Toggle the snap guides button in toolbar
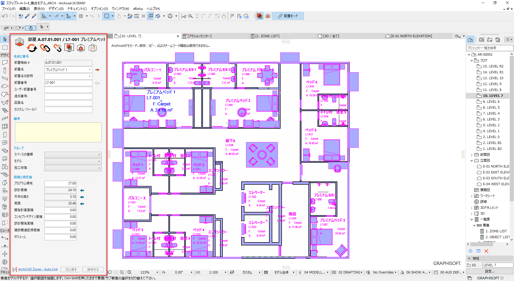Viewport: 514px width, 281px height. (x=56, y=16)
